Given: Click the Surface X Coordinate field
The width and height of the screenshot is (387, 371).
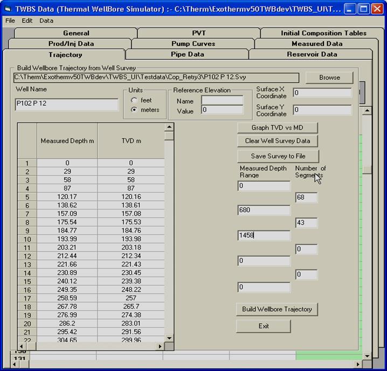Looking at the screenshot, I should tap(322, 92).
